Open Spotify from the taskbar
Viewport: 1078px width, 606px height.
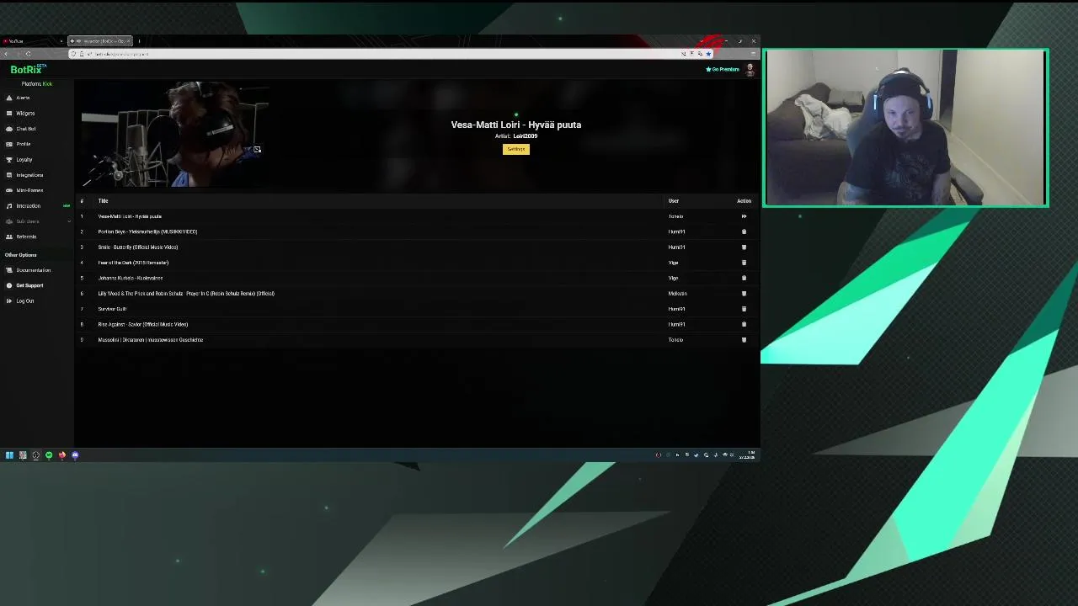[x=49, y=455]
